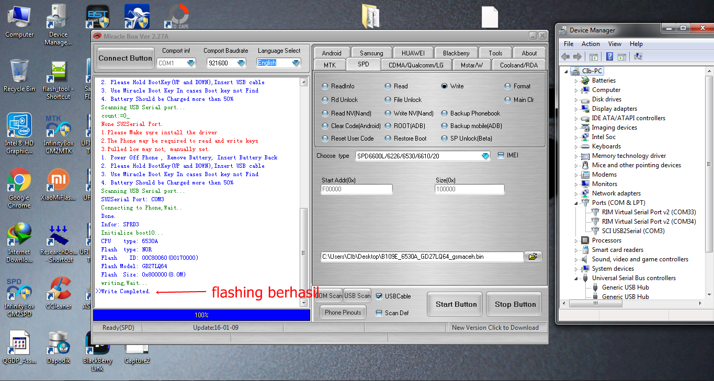Open the XiaoMiFlash desktop icon
Screen dimensions: 714x381
[x=58, y=184]
